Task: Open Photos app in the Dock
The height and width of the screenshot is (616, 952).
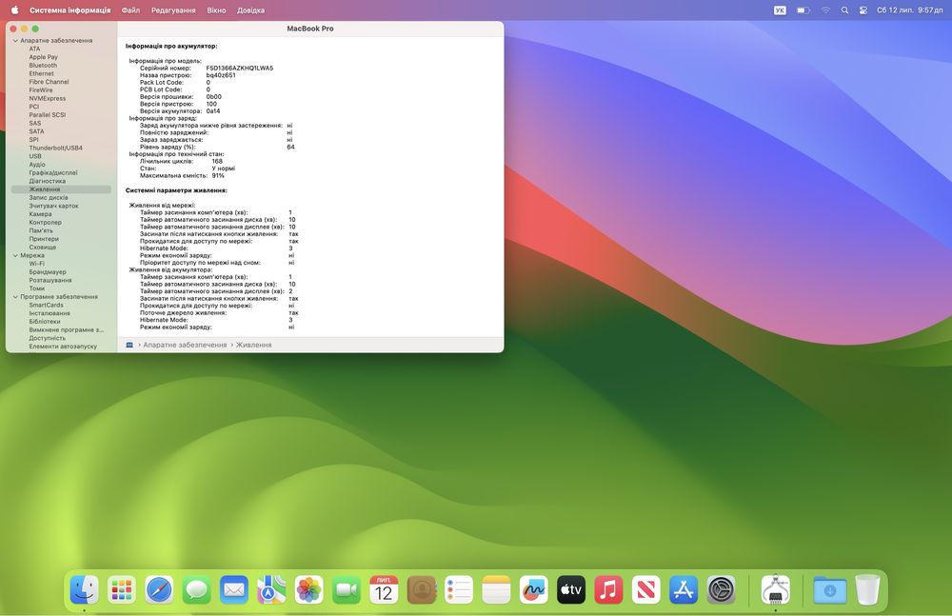Action: 309,589
